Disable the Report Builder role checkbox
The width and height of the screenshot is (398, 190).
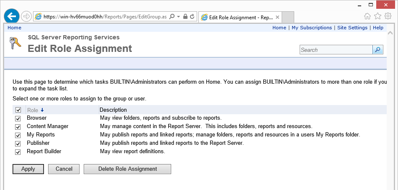[x=18, y=152]
